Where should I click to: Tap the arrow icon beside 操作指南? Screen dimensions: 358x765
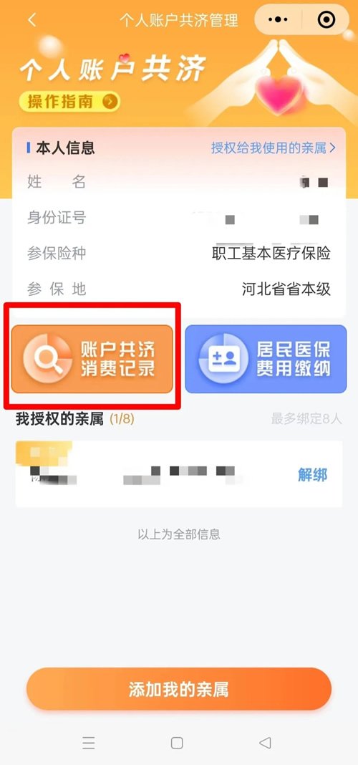(110, 102)
